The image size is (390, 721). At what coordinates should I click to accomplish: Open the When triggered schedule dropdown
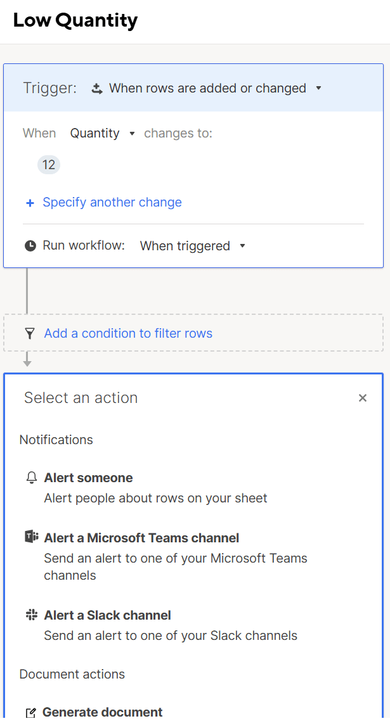point(242,246)
